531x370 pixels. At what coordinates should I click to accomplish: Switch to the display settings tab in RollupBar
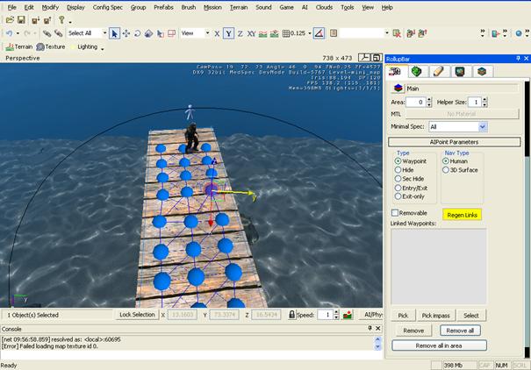coord(460,71)
